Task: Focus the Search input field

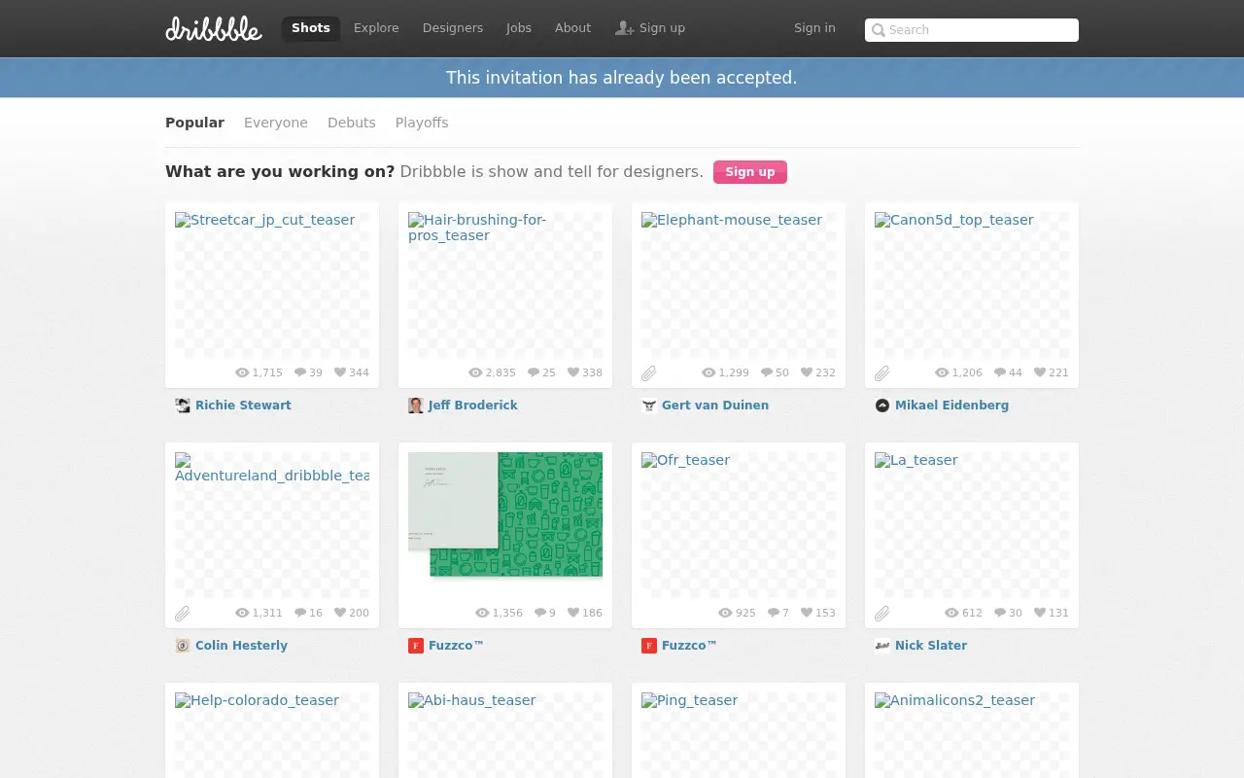Action: coord(972,30)
